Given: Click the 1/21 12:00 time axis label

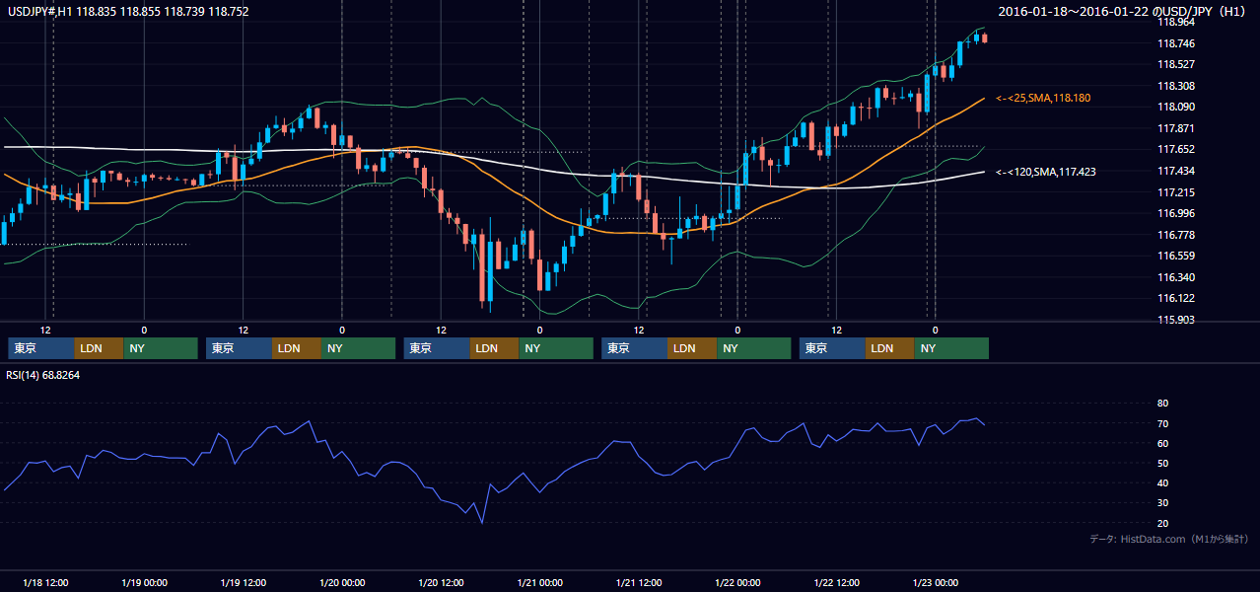Looking at the screenshot, I should point(639,582).
